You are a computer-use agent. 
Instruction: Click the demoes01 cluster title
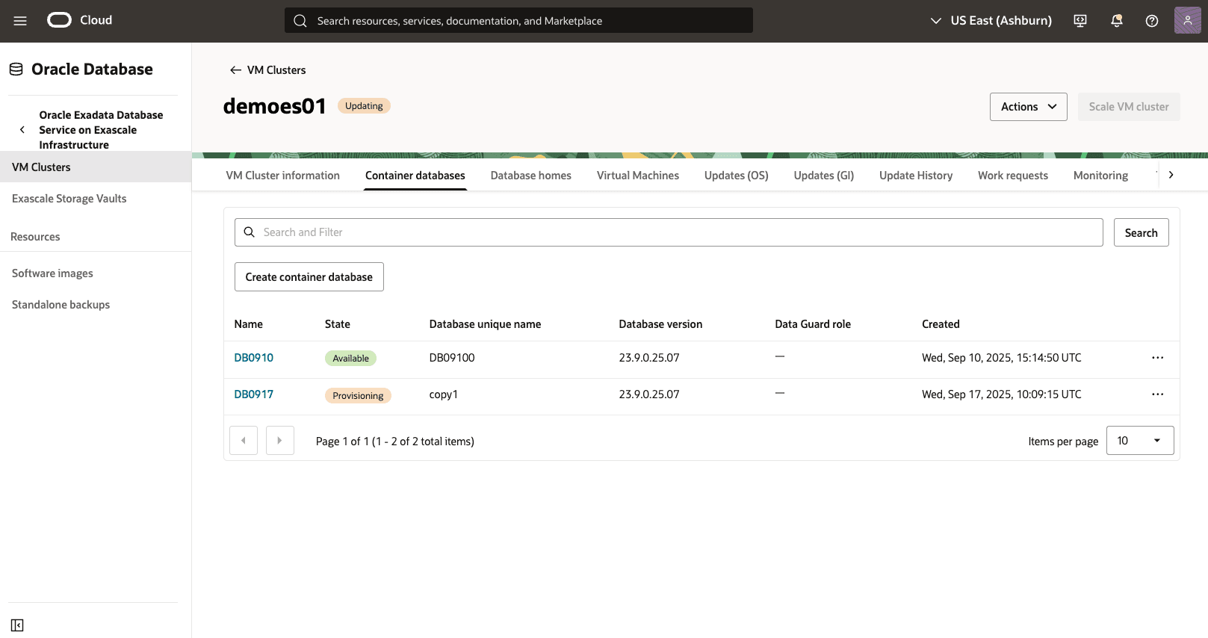point(274,106)
